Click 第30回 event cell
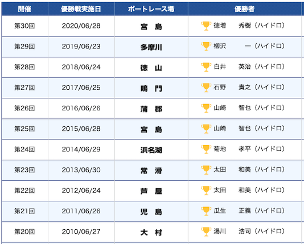The height and width of the screenshot is (244, 304). (24, 26)
